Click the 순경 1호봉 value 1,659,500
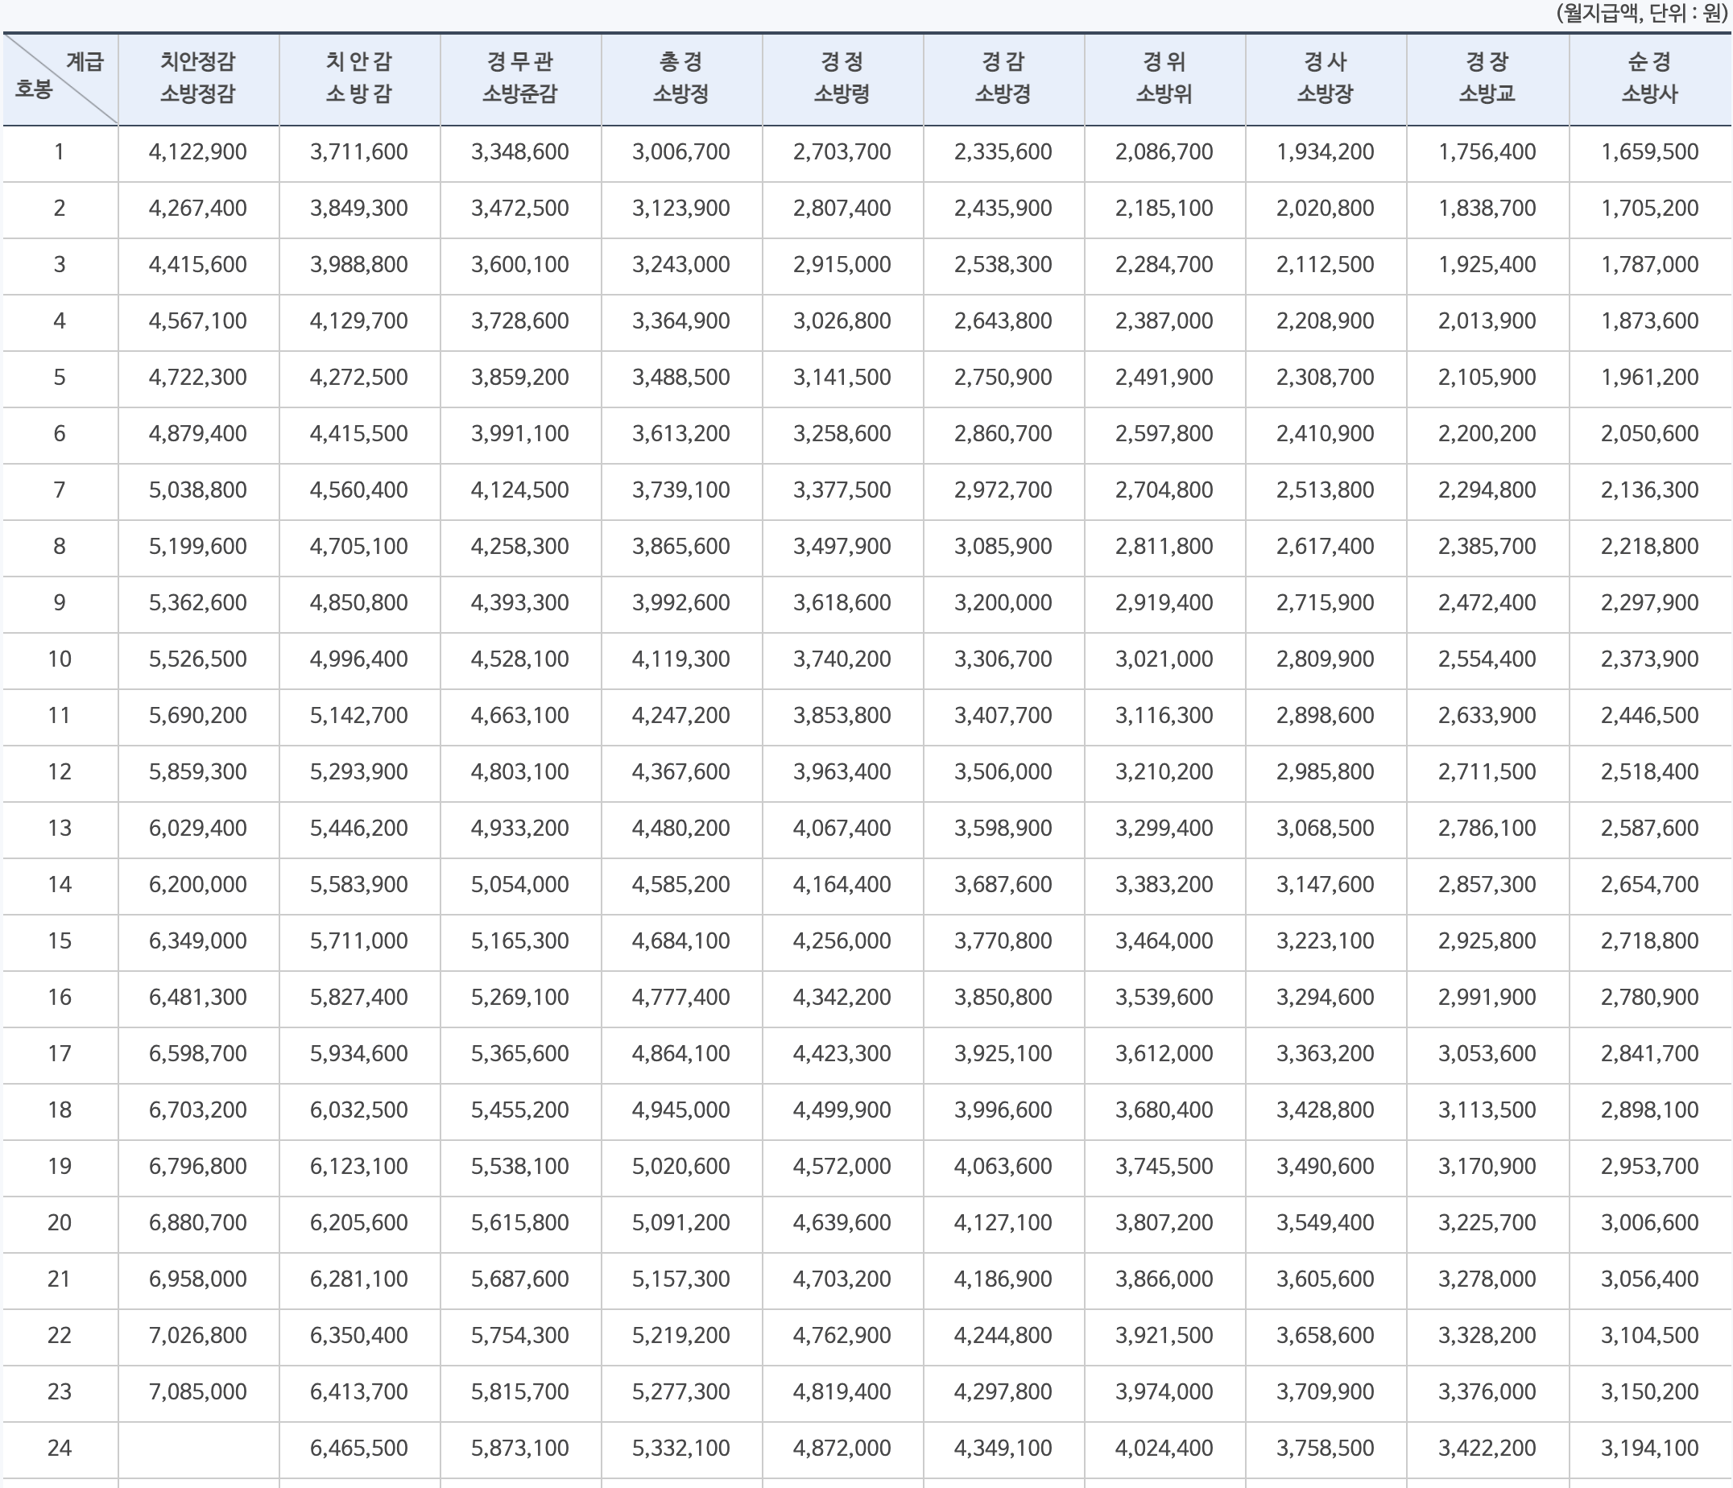Screen dimensions: 1733x1488 [x=1649, y=152]
